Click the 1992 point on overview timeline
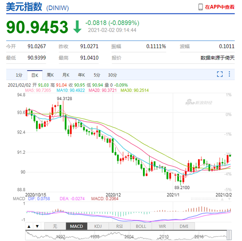242x241 pixels. tap(60, 237)
